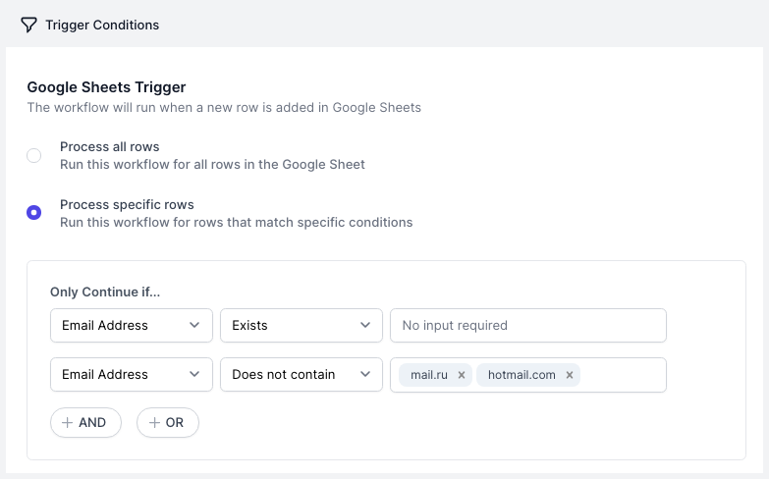Click the plus icon on OR button
Viewport: 769px width, 479px height.
tap(154, 423)
